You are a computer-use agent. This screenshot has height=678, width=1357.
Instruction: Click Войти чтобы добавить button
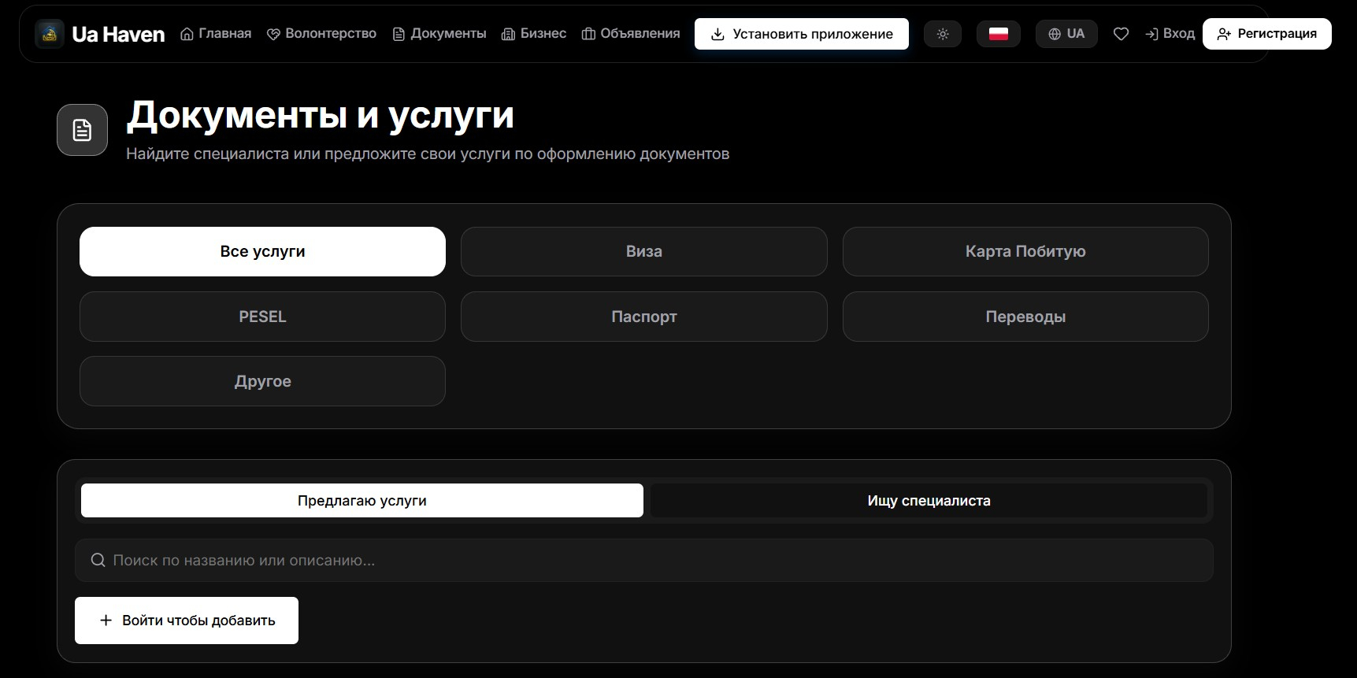187,621
